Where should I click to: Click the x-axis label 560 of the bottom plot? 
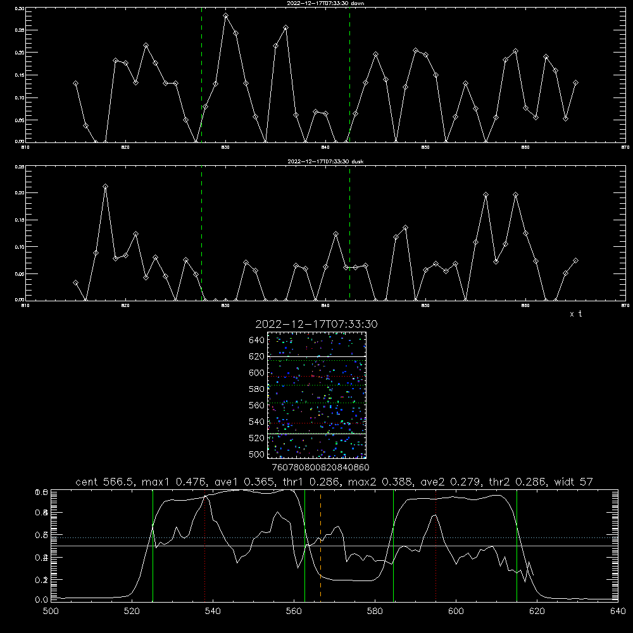294,611
